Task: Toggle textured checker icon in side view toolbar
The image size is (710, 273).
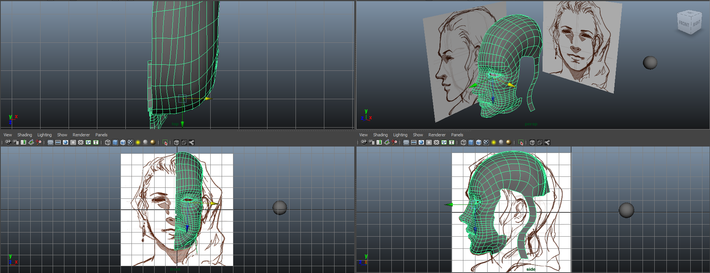Action: [x=486, y=142]
